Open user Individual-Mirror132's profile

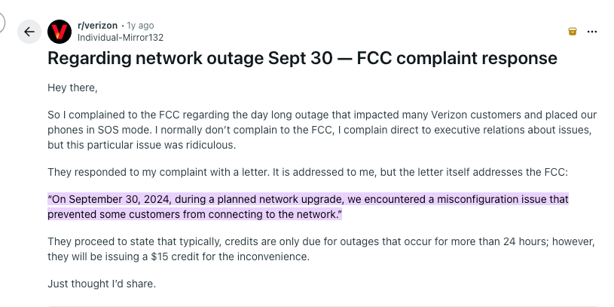point(121,38)
